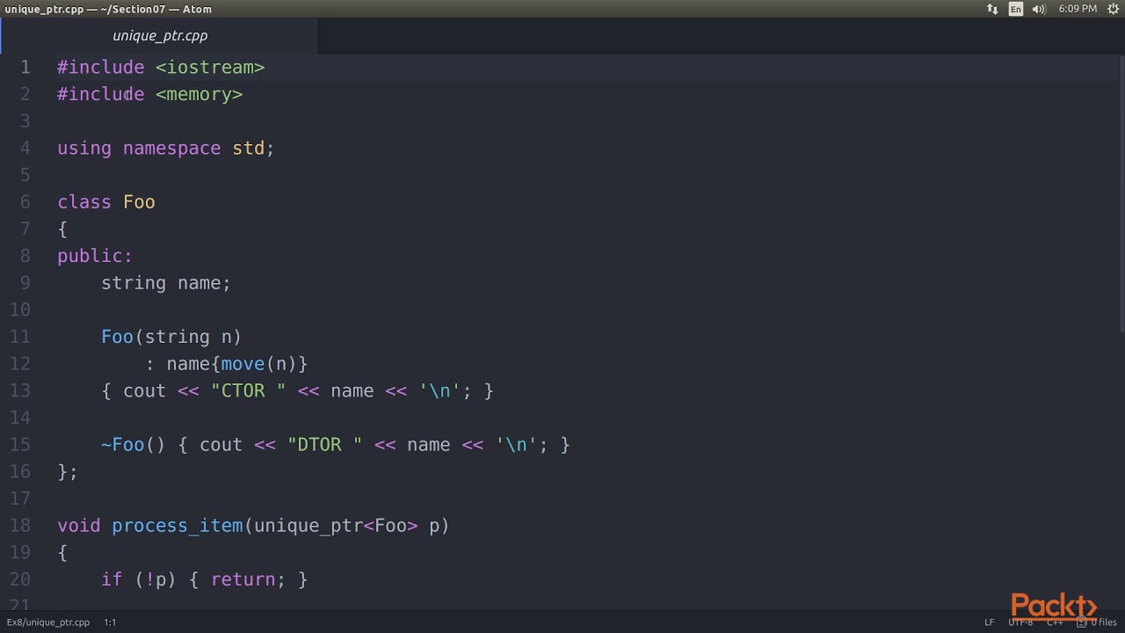Open the C++ grammar selector
The width and height of the screenshot is (1125, 633).
click(1055, 622)
